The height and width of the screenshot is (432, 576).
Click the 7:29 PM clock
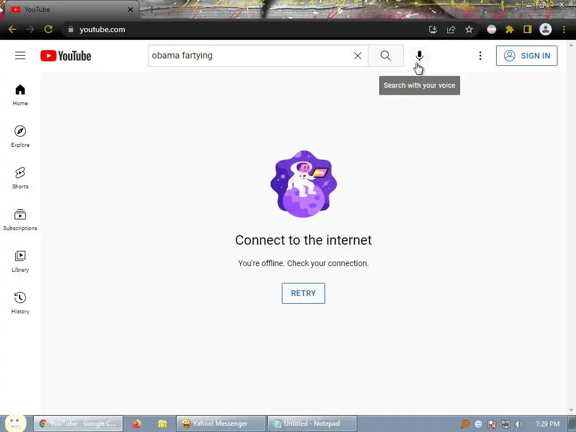pos(547,424)
